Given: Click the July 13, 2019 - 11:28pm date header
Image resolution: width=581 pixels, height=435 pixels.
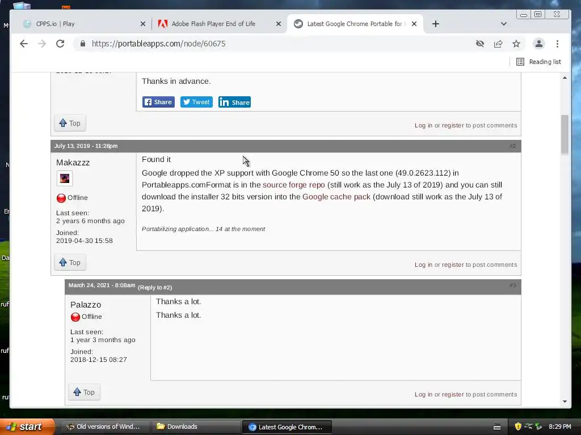Looking at the screenshot, I should pyautogui.click(x=86, y=146).
